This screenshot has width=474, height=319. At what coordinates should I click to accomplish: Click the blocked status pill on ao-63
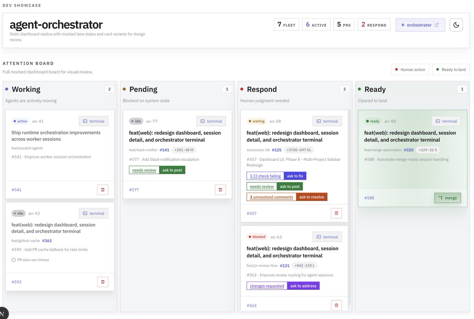[257, 237]
